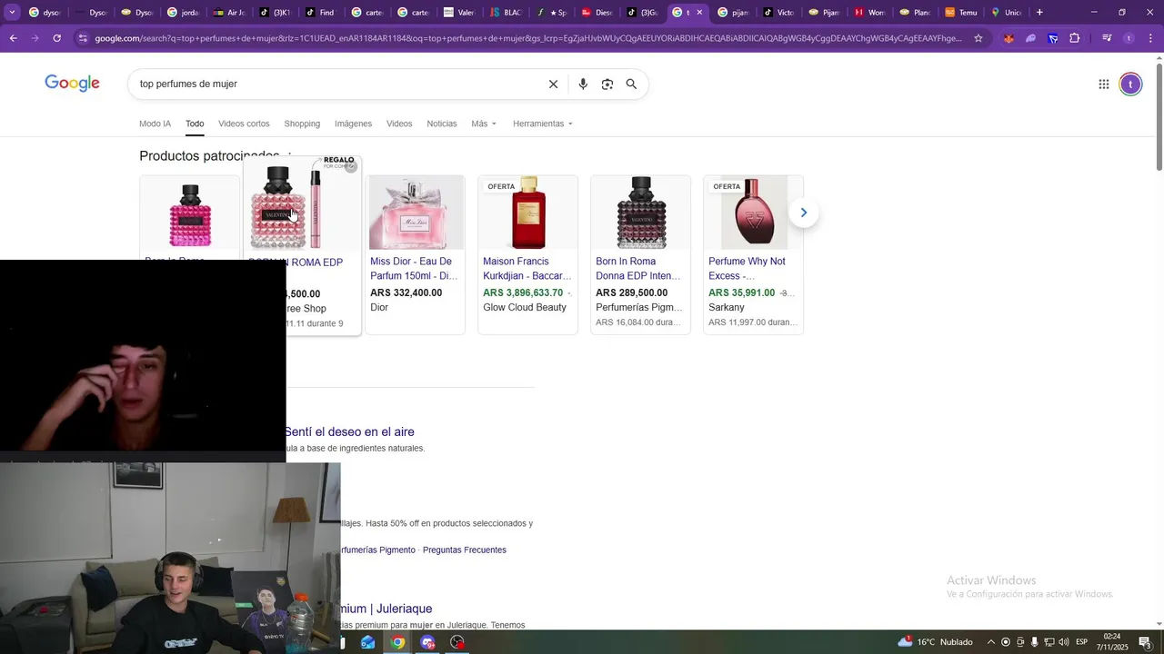Viewport: 1164px width, 654px height.
Task: Click the browser address bar URL
Action: click(527, 38)
